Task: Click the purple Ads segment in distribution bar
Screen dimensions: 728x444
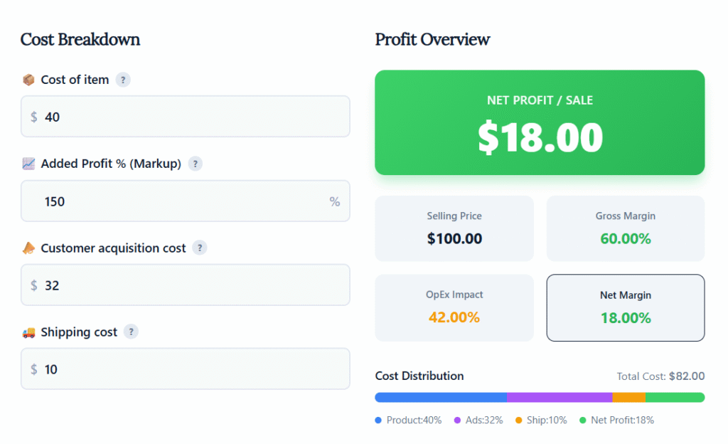Action: click(560, 397)
